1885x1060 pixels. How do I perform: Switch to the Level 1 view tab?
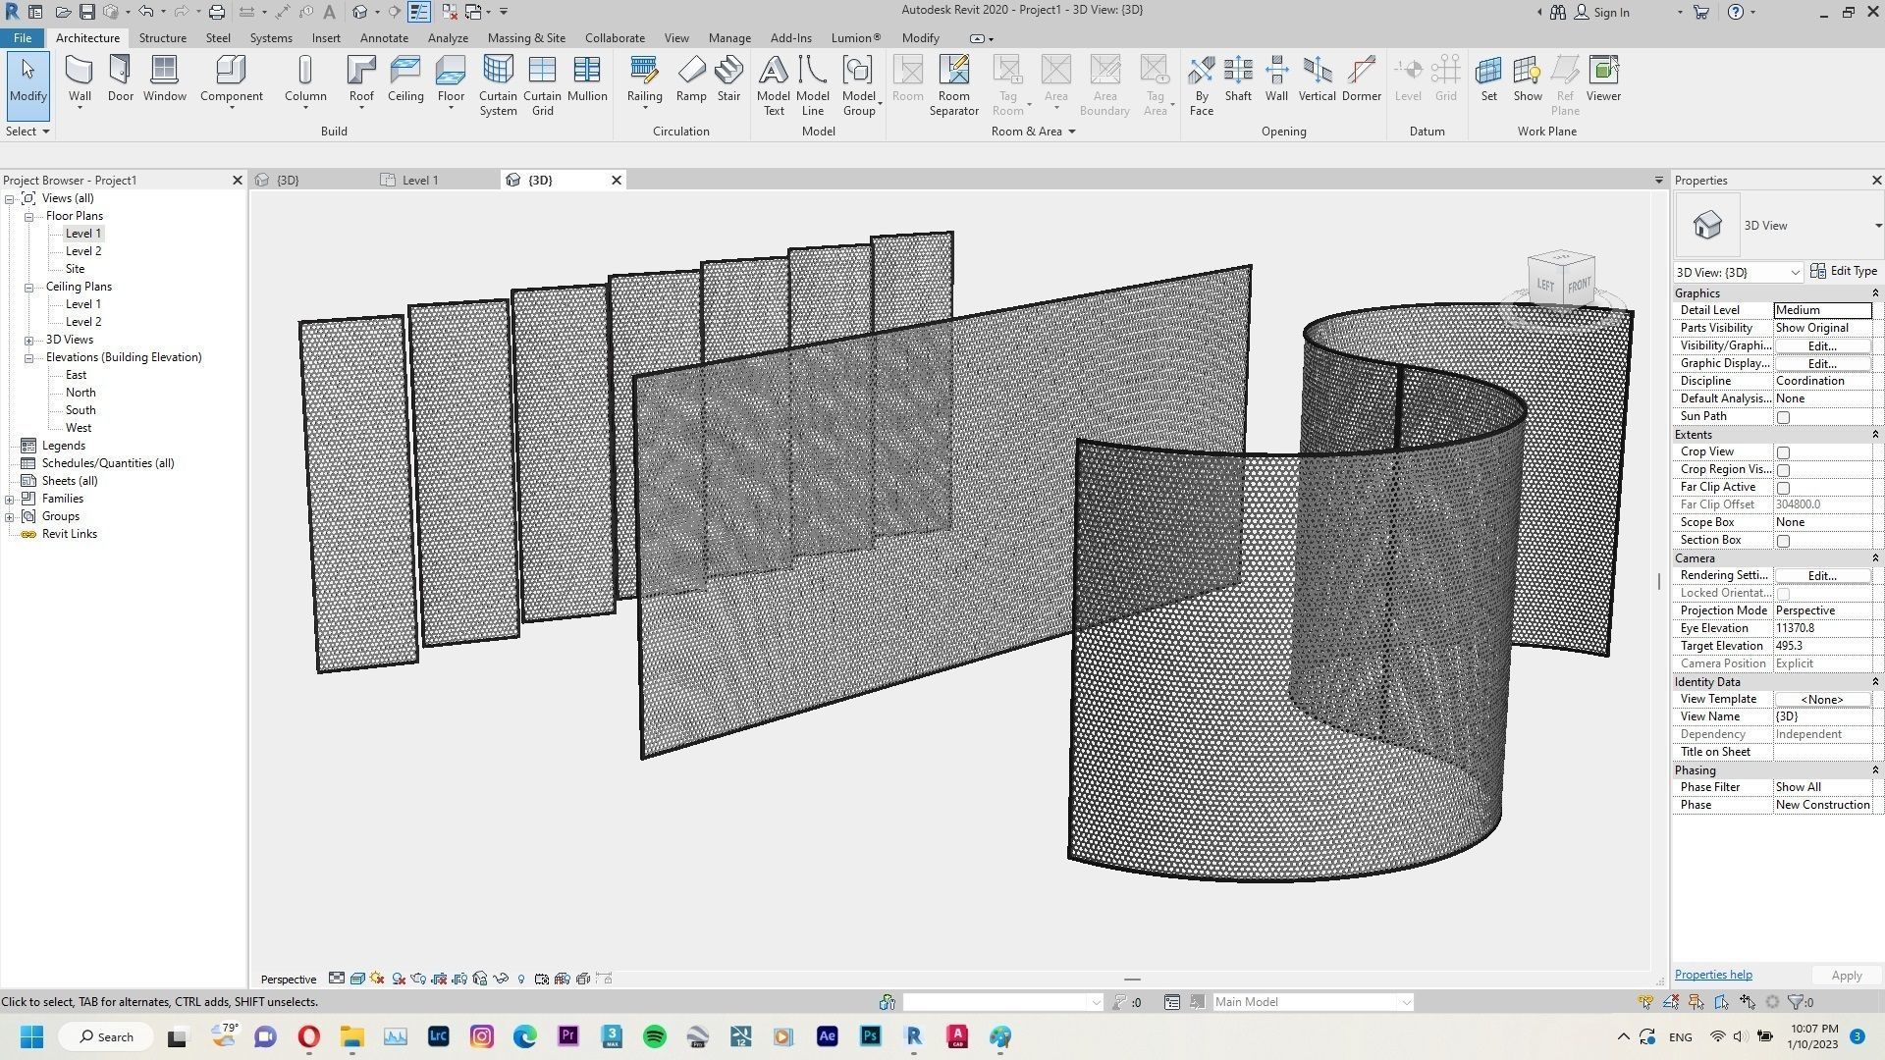point(420,180)
